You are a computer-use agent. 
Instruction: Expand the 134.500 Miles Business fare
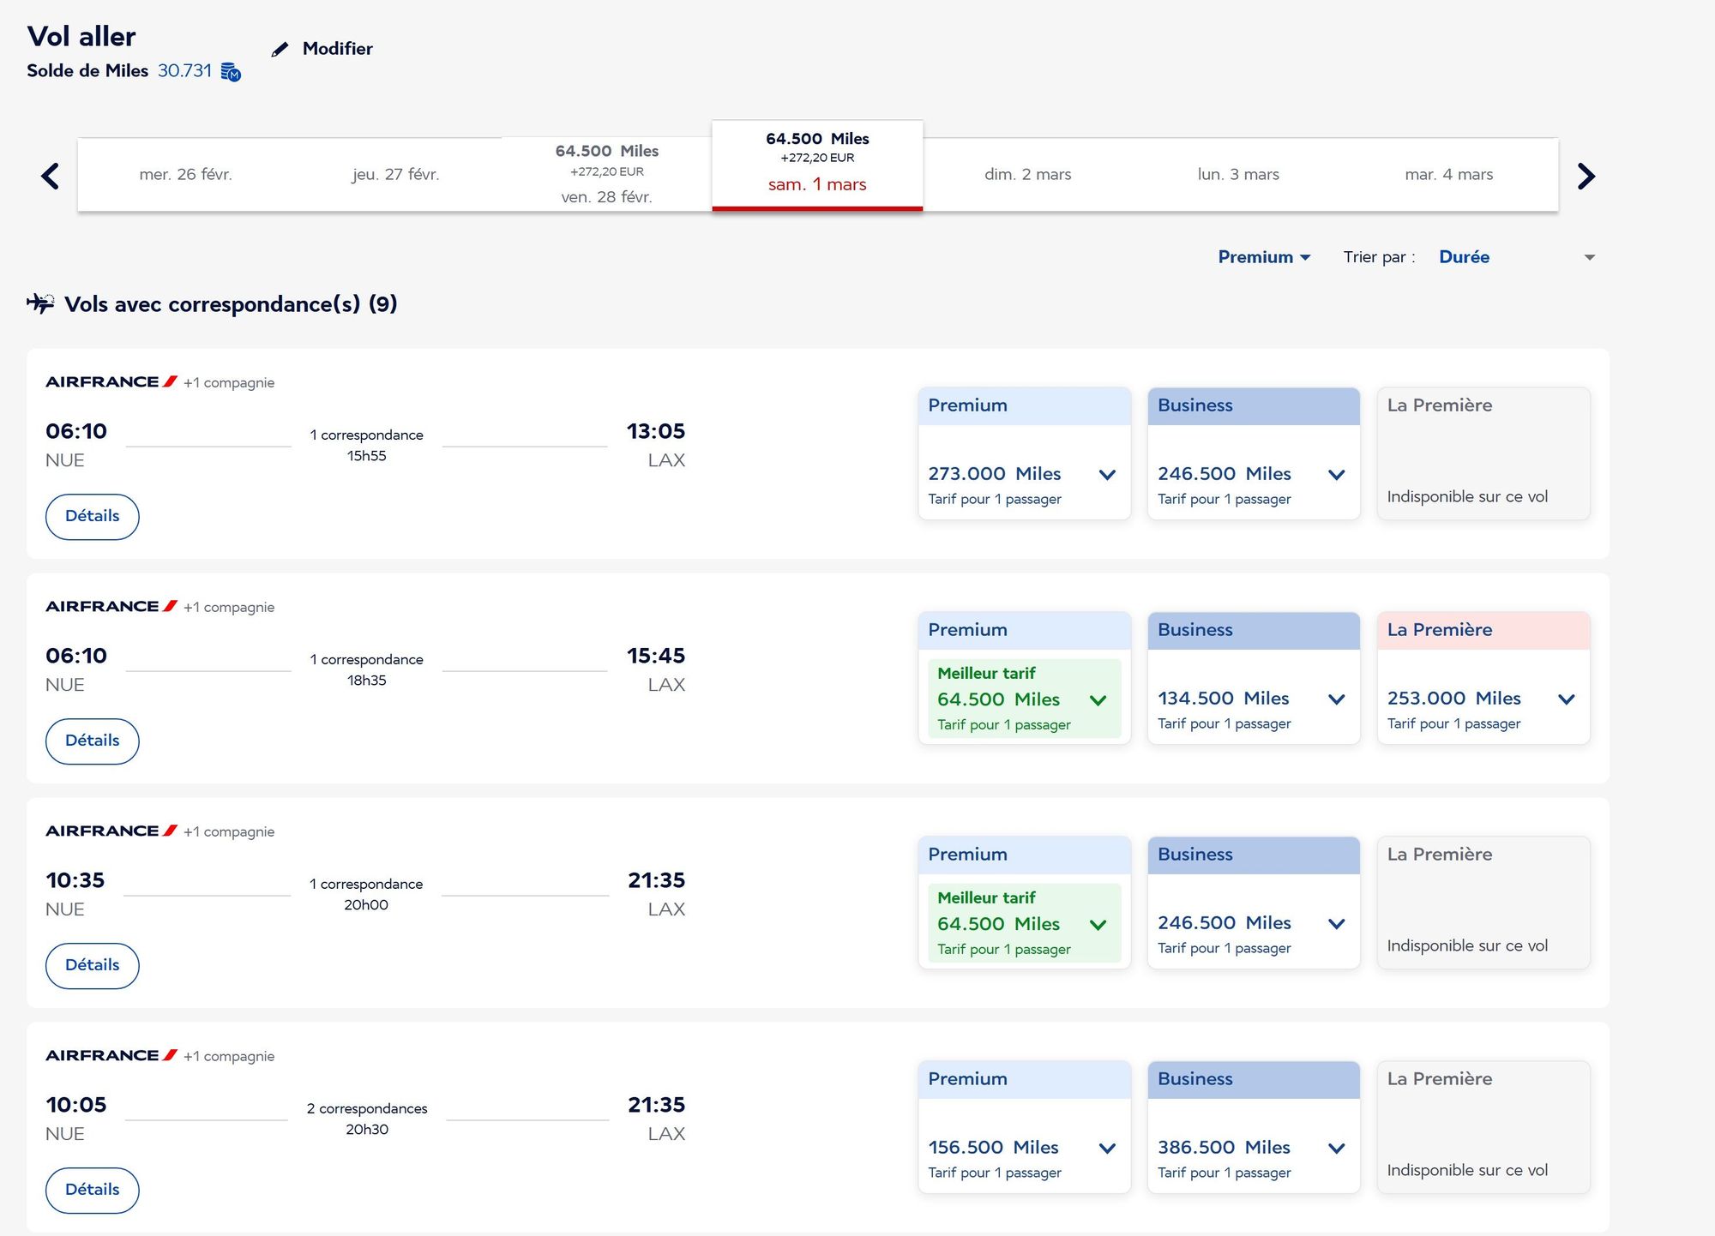[x=1336, y=699]
